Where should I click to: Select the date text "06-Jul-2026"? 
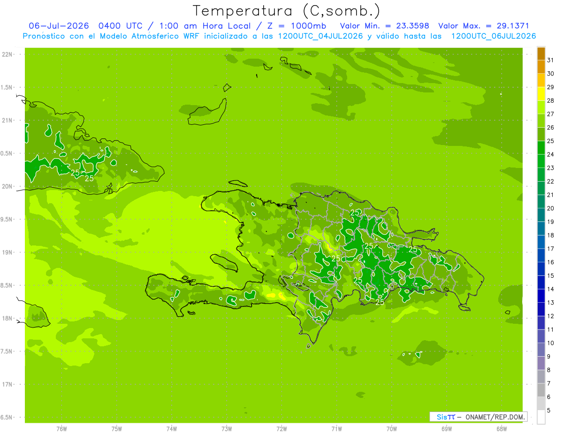click(x=59, y=26)
